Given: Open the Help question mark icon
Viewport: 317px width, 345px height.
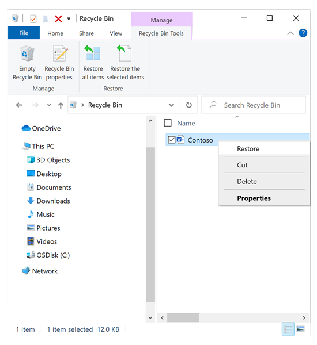Looking at the screenshot, I should [x=303, y=33].
